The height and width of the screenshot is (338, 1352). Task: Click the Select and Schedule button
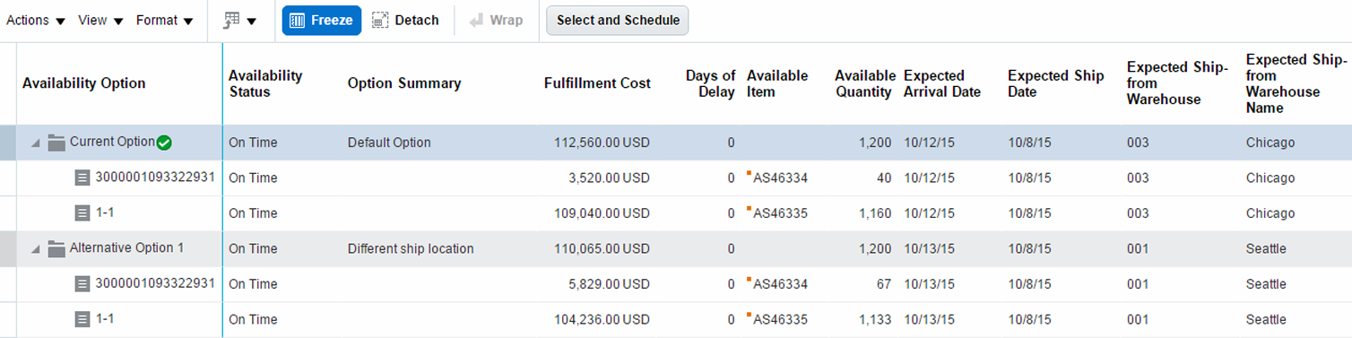pyautogui.click(x=618, y=21)
